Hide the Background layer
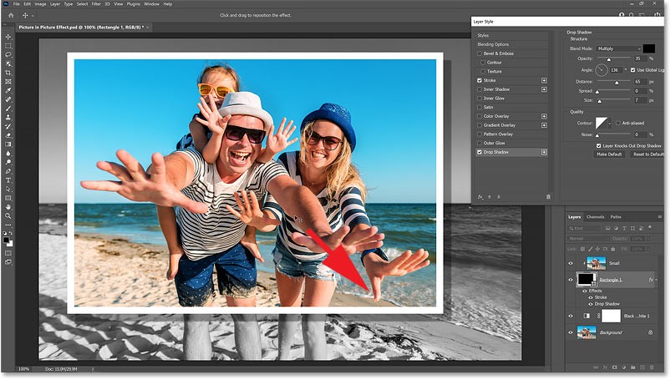Viewport: 671px width, 380px height. pos(572,332)
